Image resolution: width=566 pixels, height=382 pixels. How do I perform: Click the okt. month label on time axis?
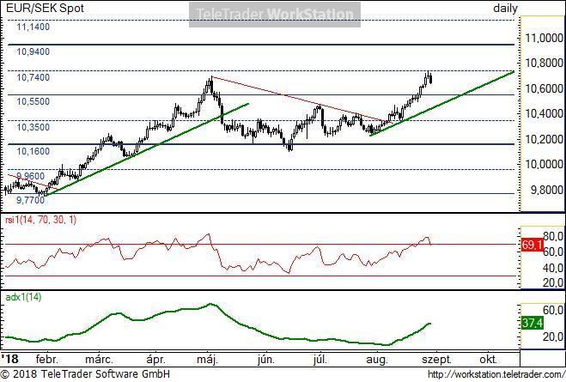click(489, 360)
